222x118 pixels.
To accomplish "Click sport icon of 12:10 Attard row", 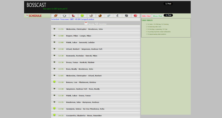I will pyautogui.click(x=54, y=49).
